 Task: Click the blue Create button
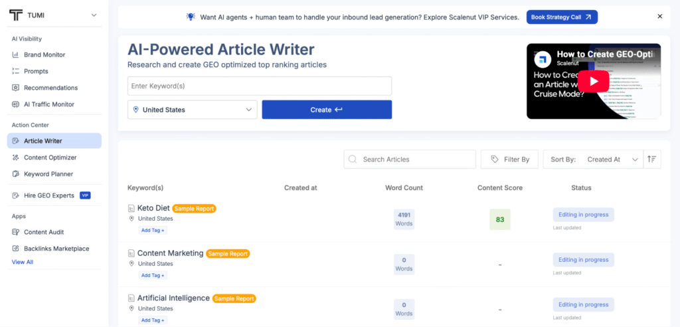point(327,110)
